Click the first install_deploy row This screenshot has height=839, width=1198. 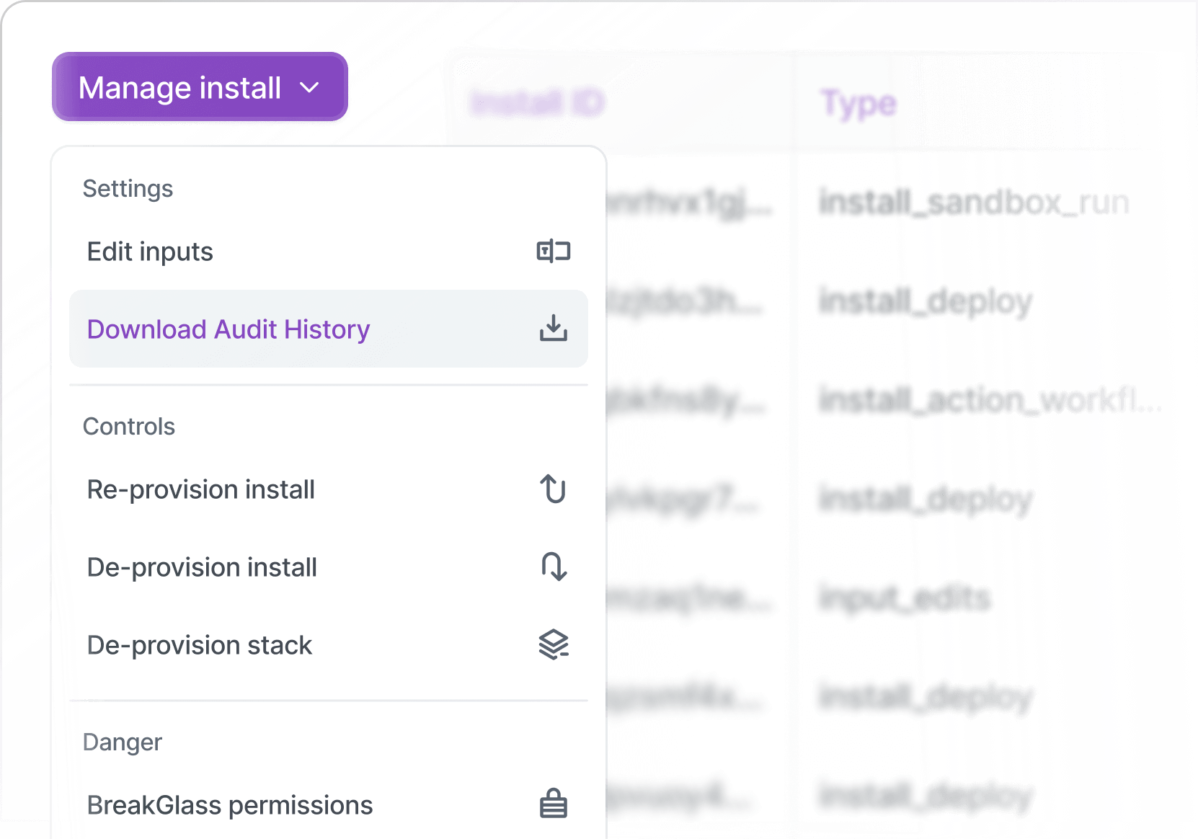[x=926, y=301]
